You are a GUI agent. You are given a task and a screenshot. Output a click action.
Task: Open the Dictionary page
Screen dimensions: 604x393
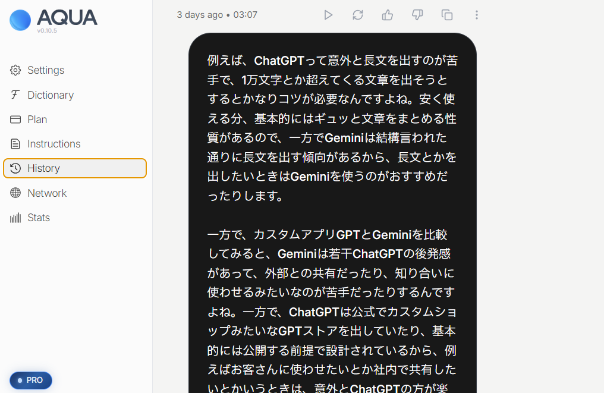tap(50, 95)
